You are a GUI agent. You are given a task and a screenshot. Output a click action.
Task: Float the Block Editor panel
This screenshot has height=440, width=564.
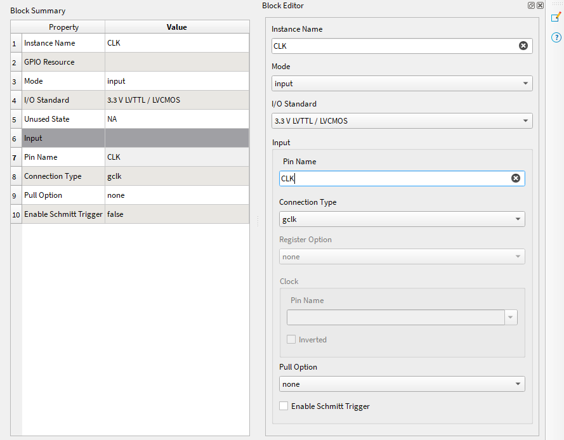[x=531, y=6]
